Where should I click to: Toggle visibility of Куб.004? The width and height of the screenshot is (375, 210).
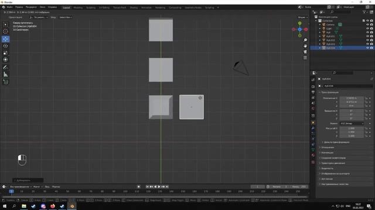367,48
